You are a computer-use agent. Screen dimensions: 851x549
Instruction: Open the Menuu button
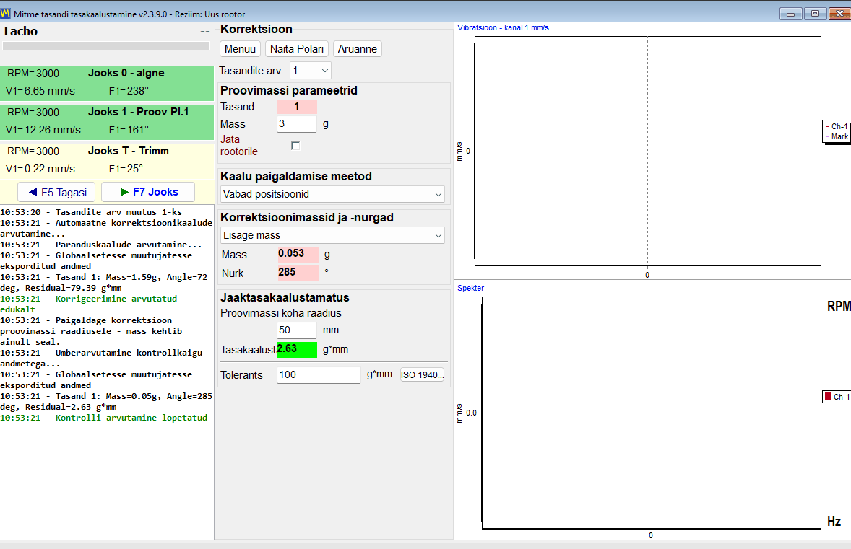[x=240, y=49]
